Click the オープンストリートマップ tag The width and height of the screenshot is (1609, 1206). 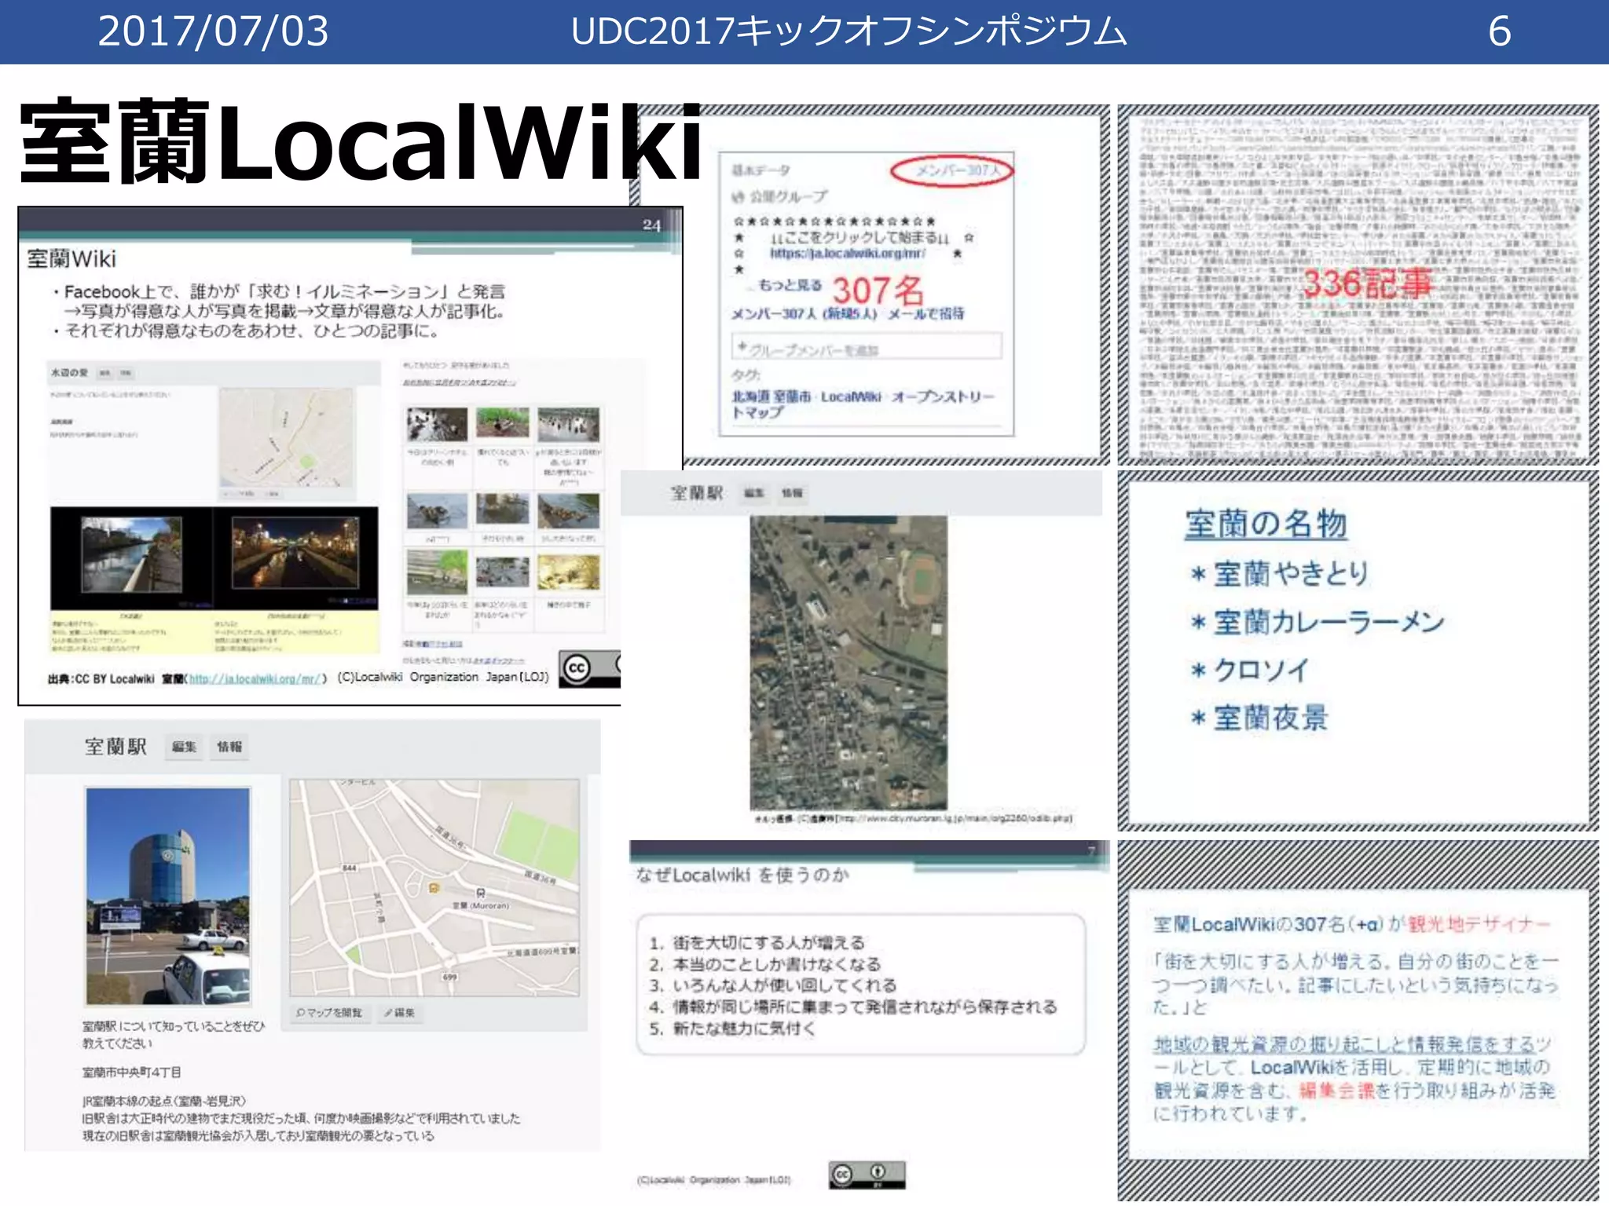[863, 404]
